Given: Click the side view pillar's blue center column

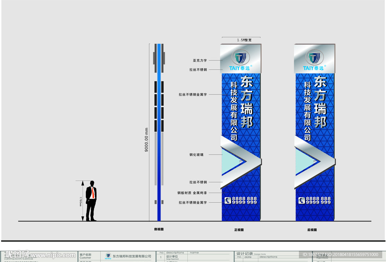Looking at the screenshot, I should [x=159, y=132].
